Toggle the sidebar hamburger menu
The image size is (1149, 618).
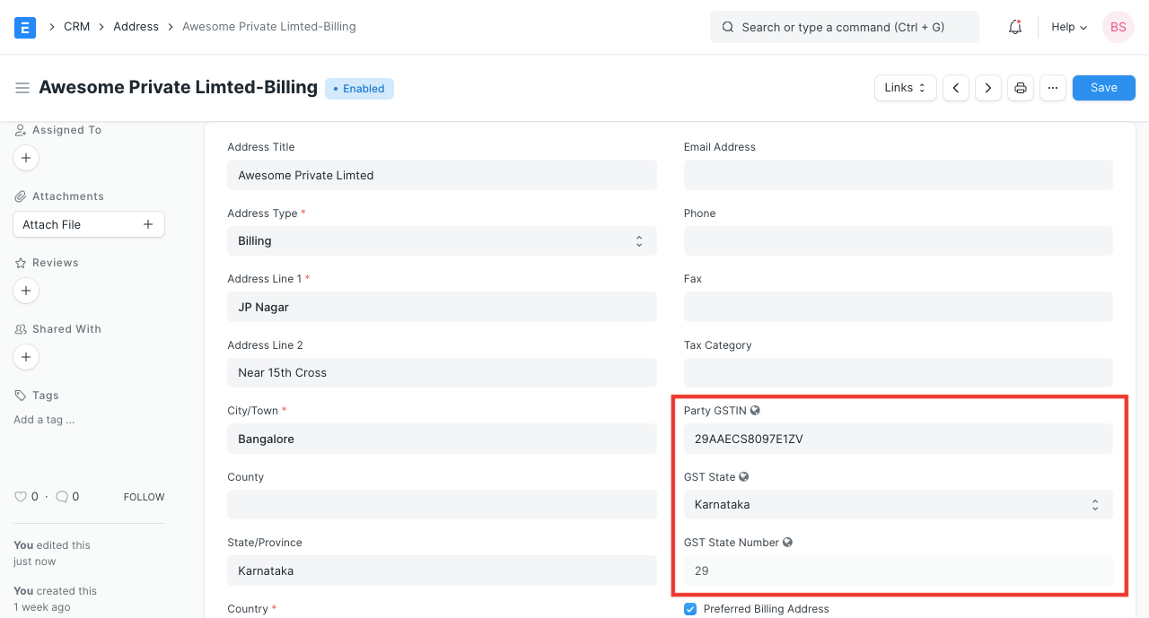point(22,88)
